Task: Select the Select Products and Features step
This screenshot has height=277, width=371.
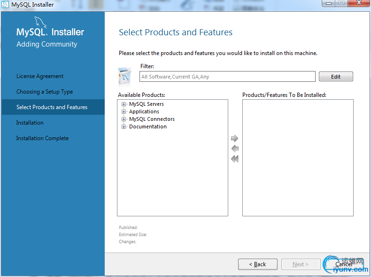Action: click(53, 107)
